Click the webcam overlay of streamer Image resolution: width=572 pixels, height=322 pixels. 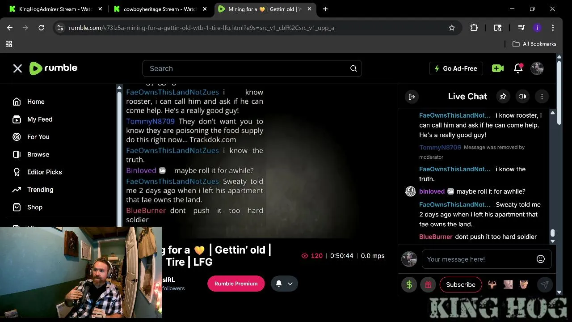pos(81,272)
